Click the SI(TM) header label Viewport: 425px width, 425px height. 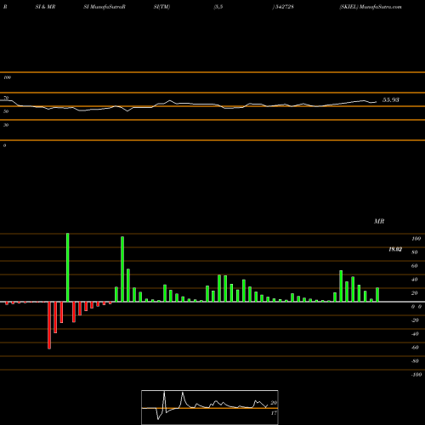coord(161,7)
